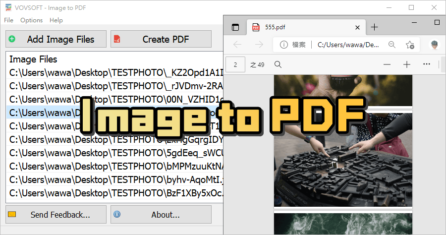
Task: Go back in the browser
Action: (x=237, y=45)
